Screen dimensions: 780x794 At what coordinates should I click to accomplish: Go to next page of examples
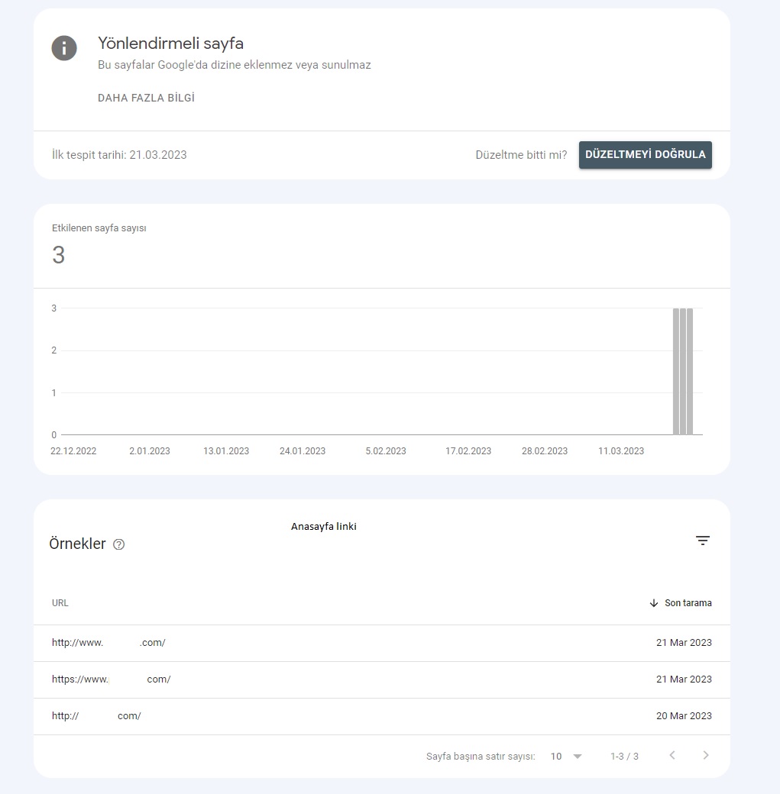pos(705,756)
